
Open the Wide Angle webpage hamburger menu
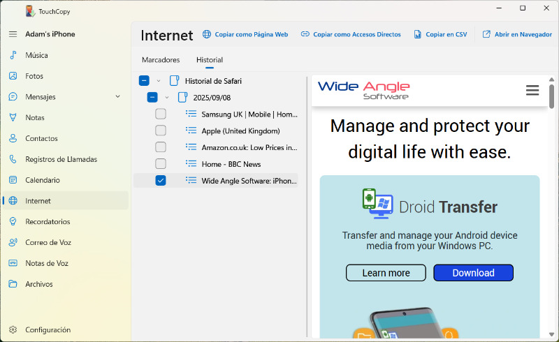532,90
